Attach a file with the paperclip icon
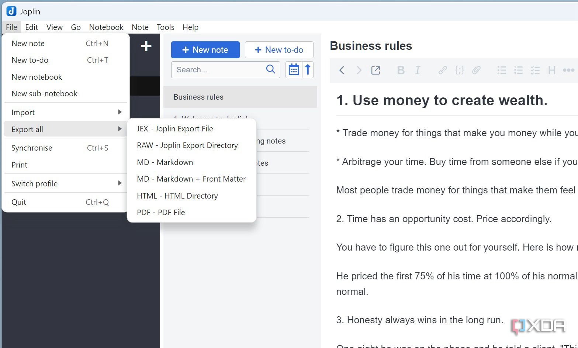578x348 pixels. point(476,70)
